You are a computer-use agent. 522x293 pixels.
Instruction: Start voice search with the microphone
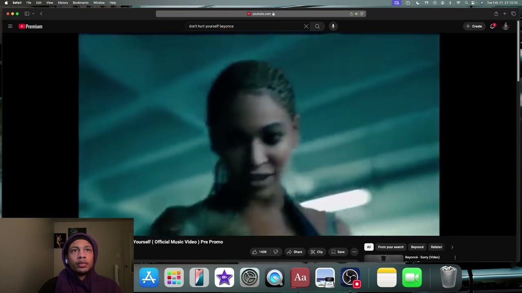(333, 26)
